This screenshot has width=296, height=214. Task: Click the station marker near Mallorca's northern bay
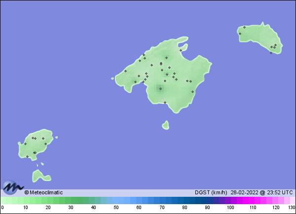coord(181,51)
